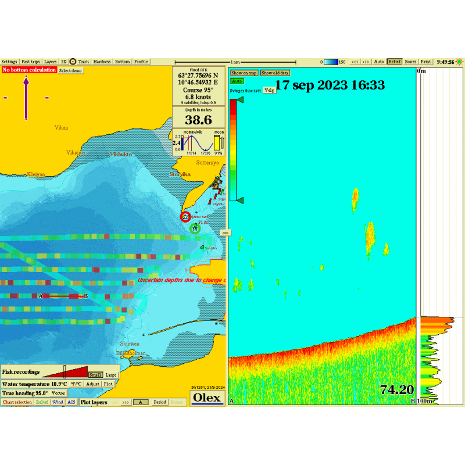Click the green circled star marker
The width and height of the screenshot is (465, 465).
coord(195,228)
